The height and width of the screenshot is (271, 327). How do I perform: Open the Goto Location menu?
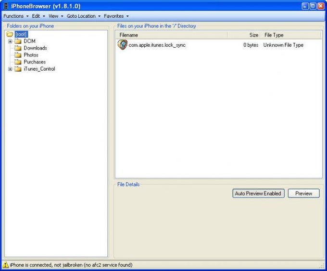tap(84, 16)
